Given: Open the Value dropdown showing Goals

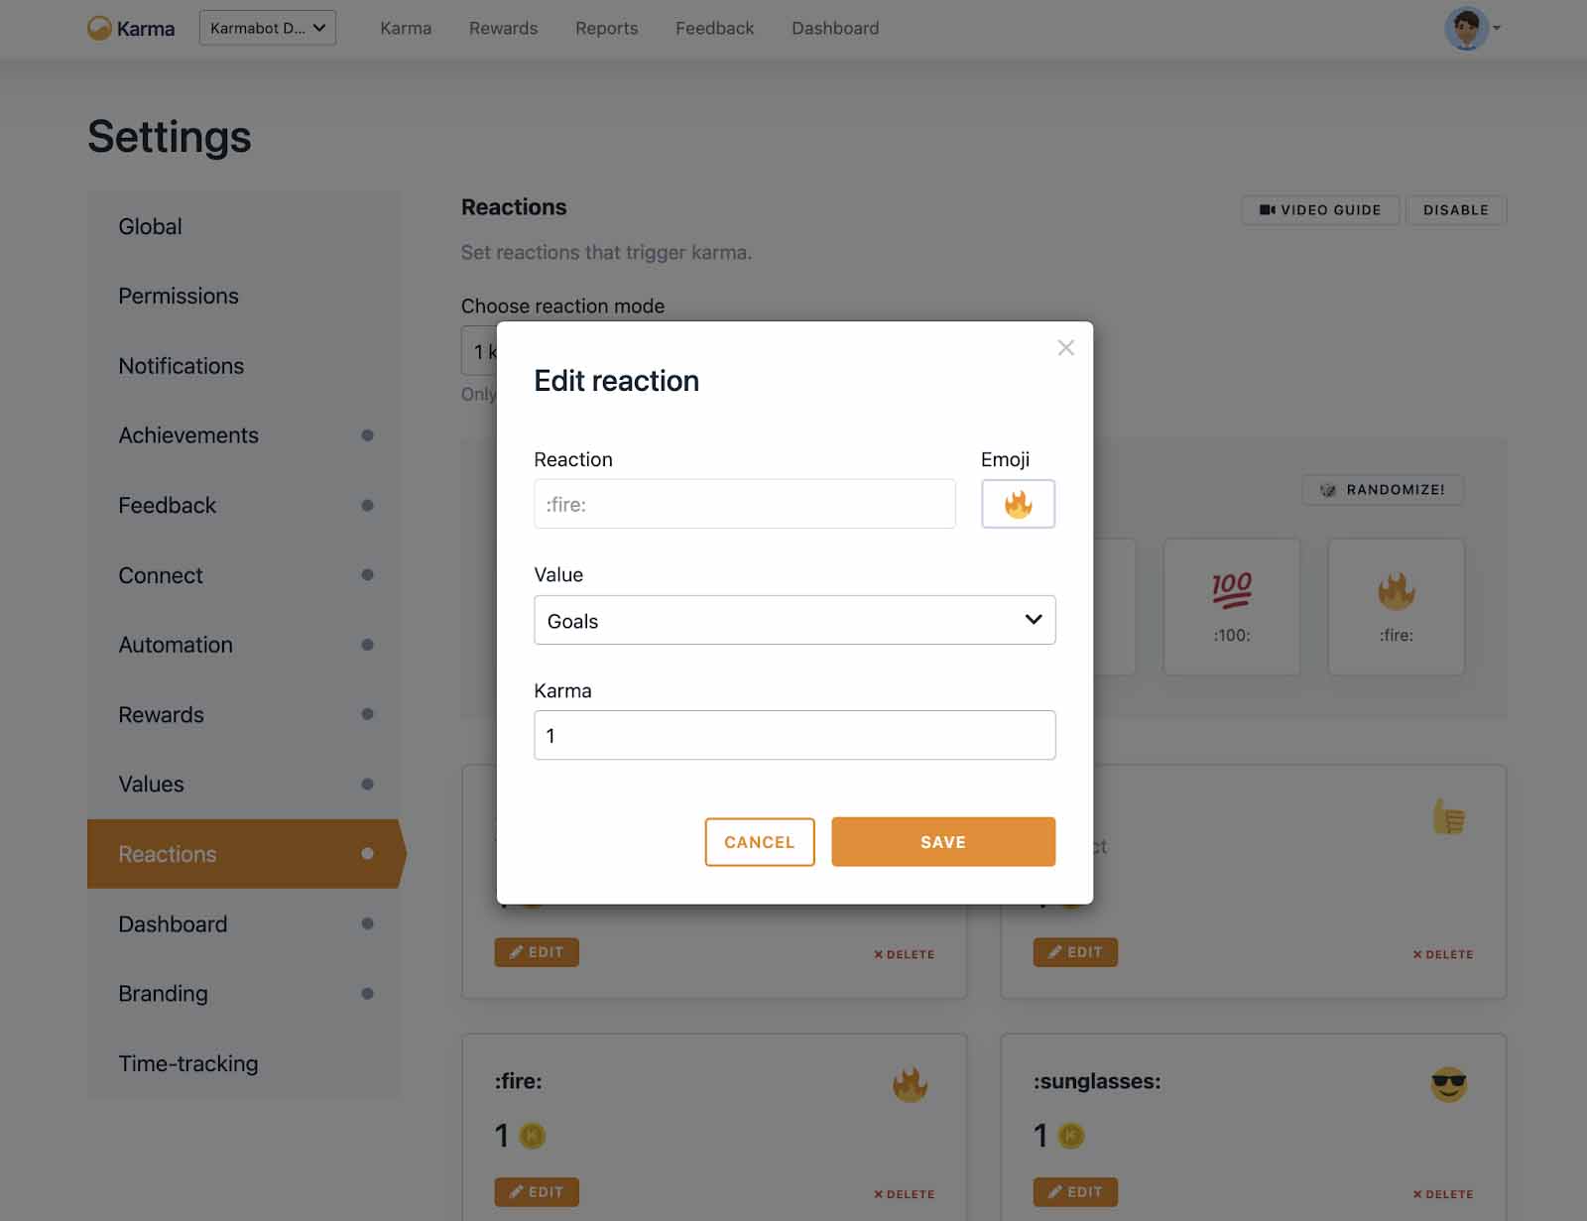Looking at the screenshot, I should [x=794, y=620].
